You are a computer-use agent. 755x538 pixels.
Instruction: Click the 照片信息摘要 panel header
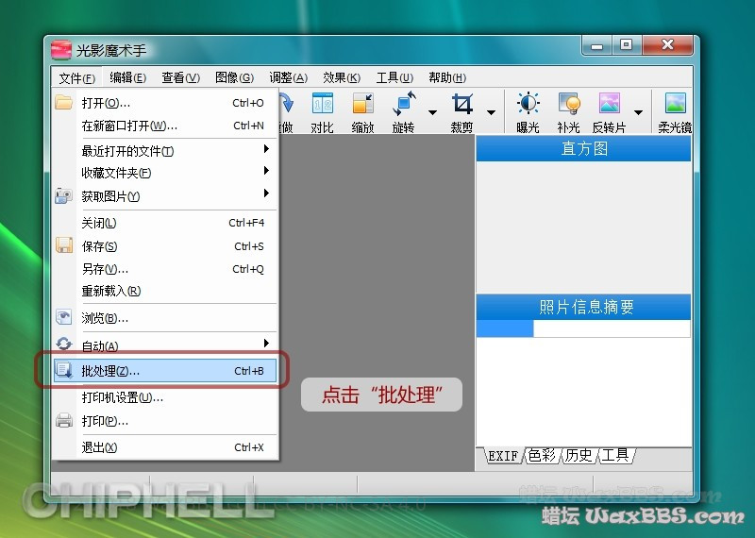[x=583, y=307]
